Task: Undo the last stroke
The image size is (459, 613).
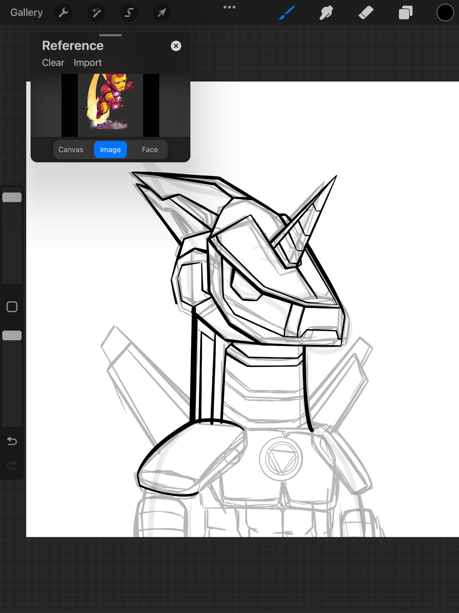Action: tap(12, 441)
